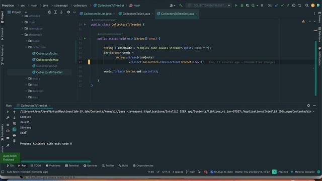Open the editor tabs three-dot menu
Image resolution: width=322 pixels, height=181 pixels.
pos(314,14)
